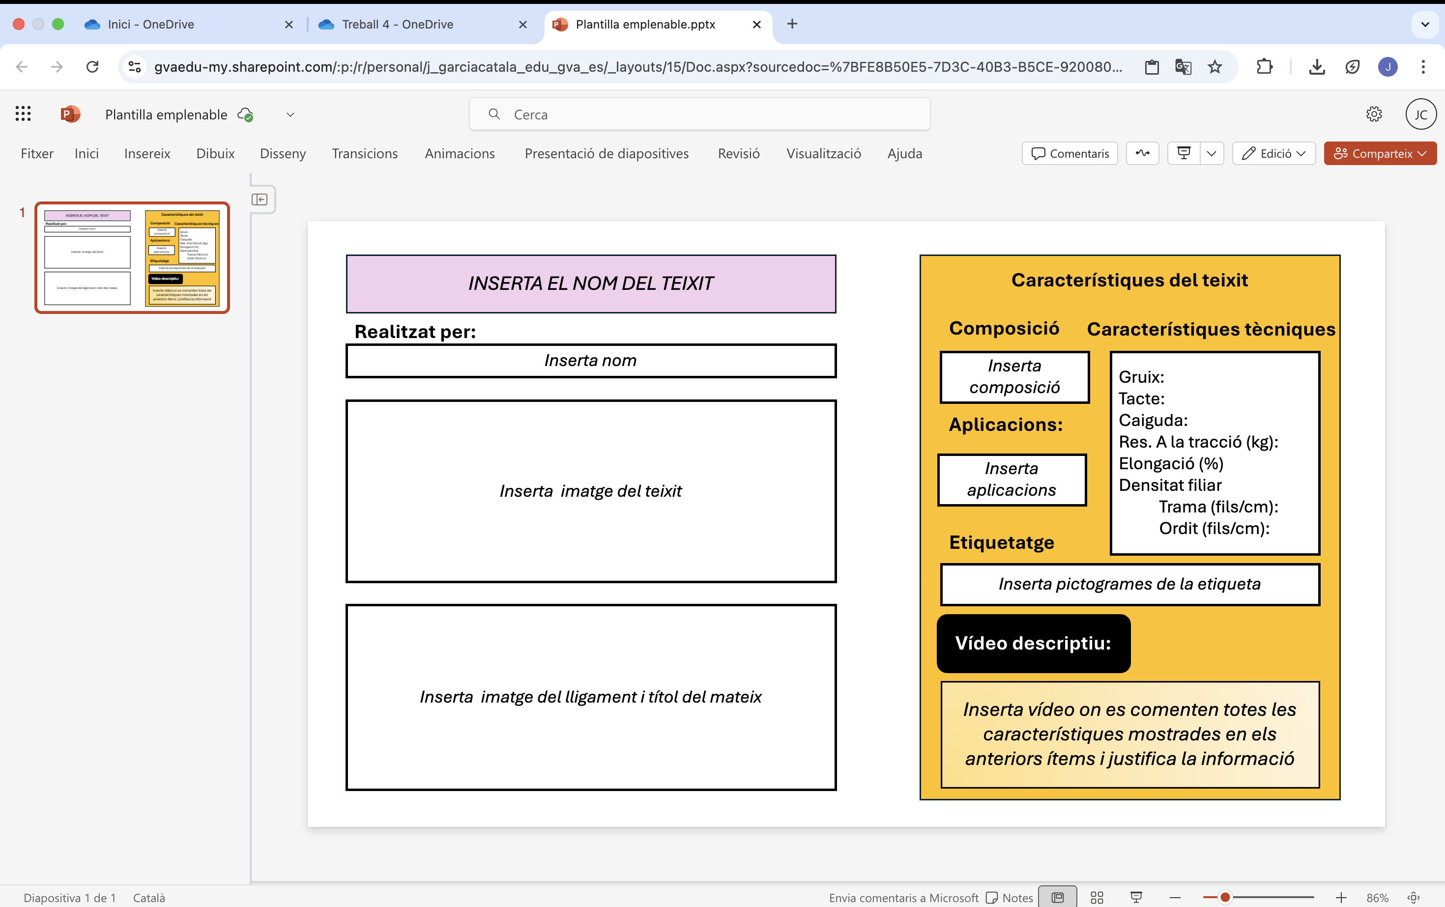Expand the file name dropdown chevron

[290, 114]
